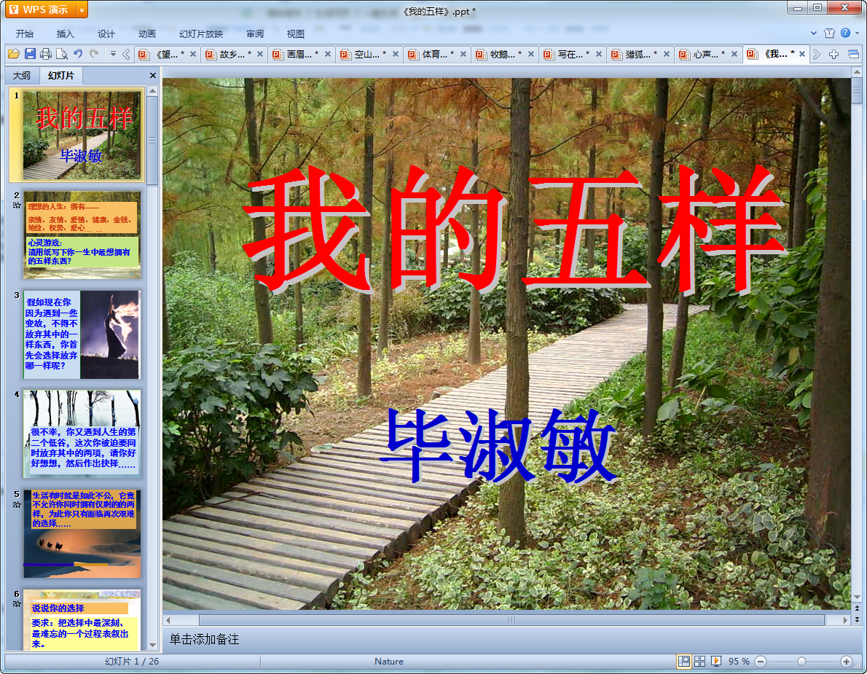Close the 牧鹅... document tab

(x=531, y=54)
